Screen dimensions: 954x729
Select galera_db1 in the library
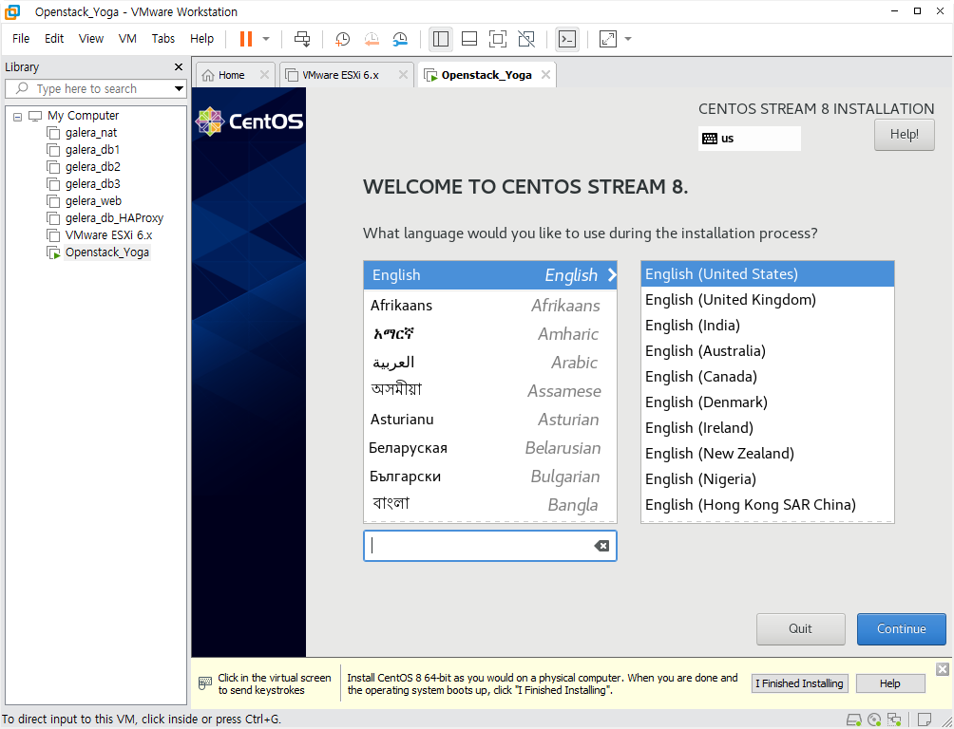click(92, 150)
